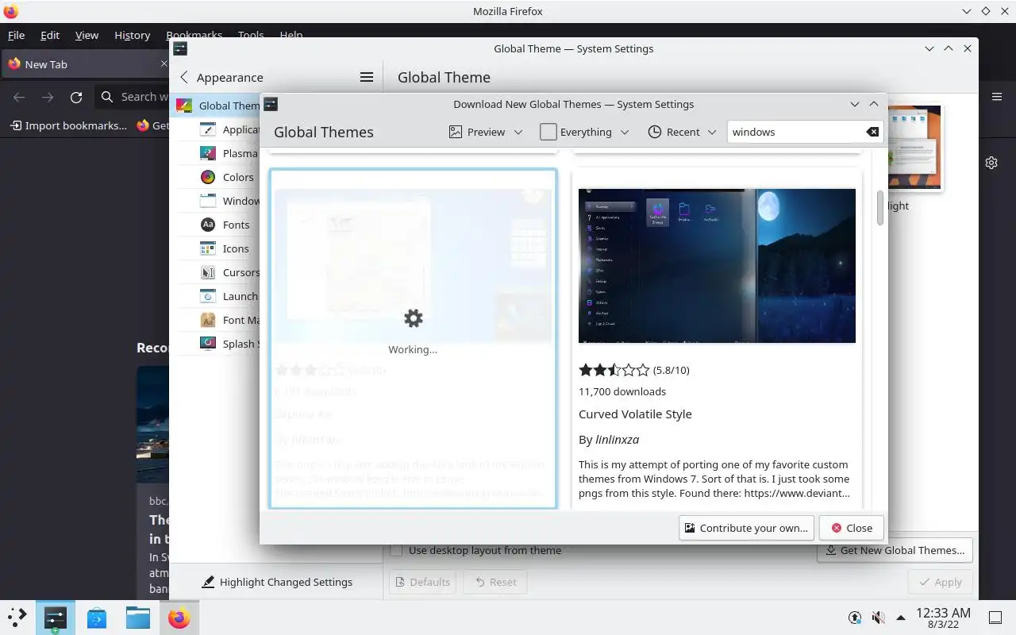Click the Firefox taskbar icon
The height and width of the screenshot is (635, 1016).
179,618
